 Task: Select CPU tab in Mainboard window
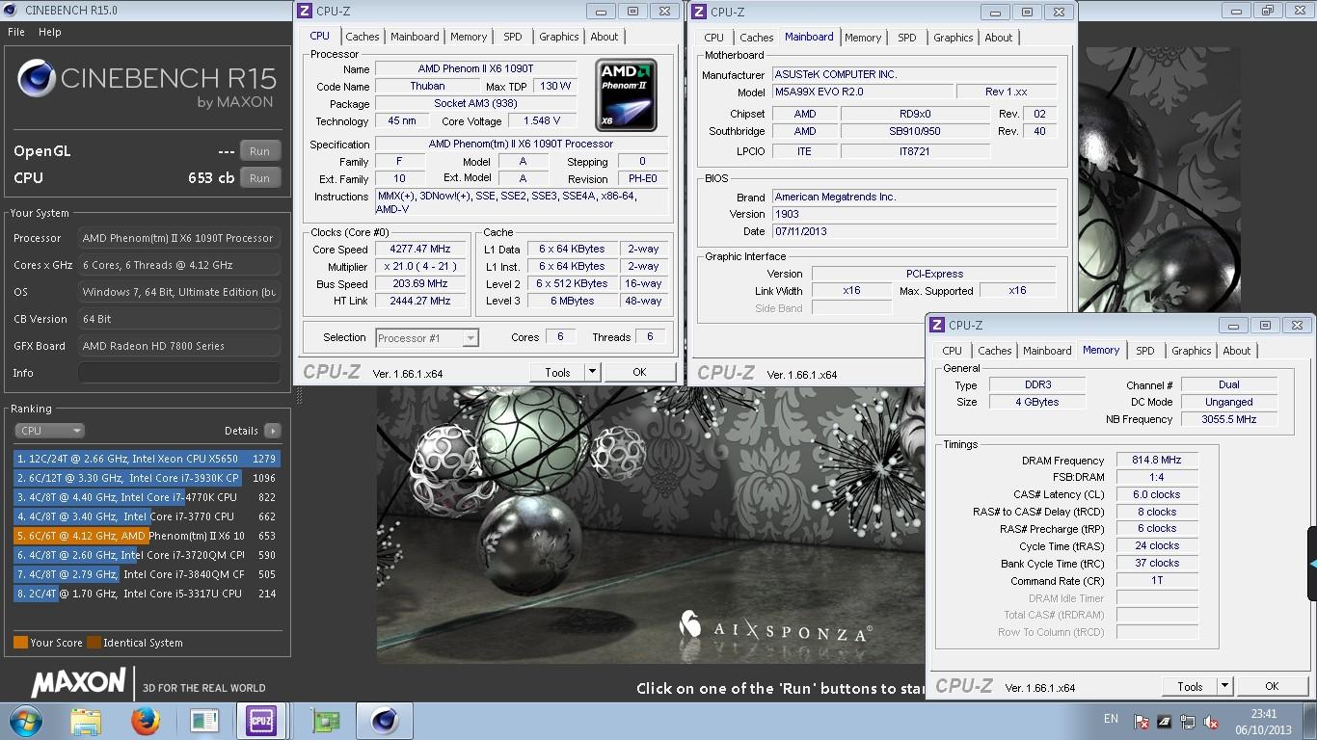714,38
